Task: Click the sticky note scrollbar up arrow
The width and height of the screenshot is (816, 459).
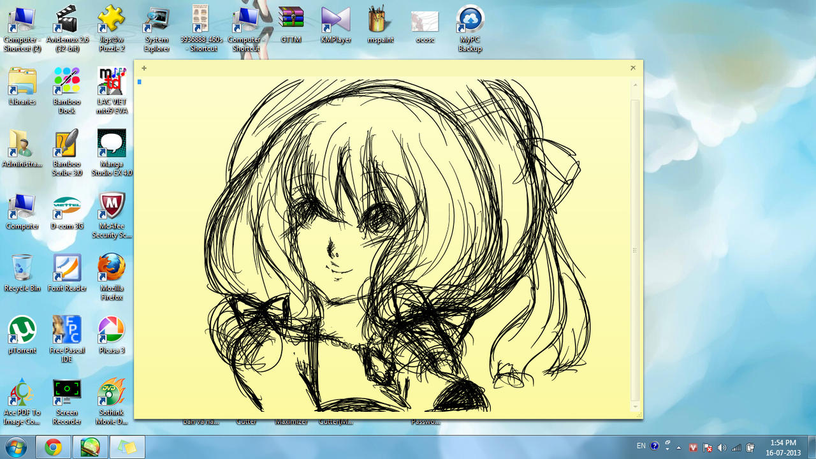Action: tap(635, 84)
